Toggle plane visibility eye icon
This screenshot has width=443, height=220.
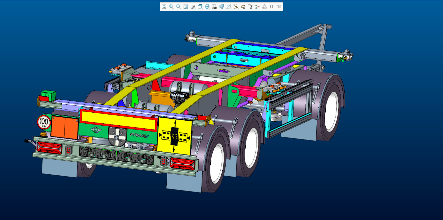point(243,7)
